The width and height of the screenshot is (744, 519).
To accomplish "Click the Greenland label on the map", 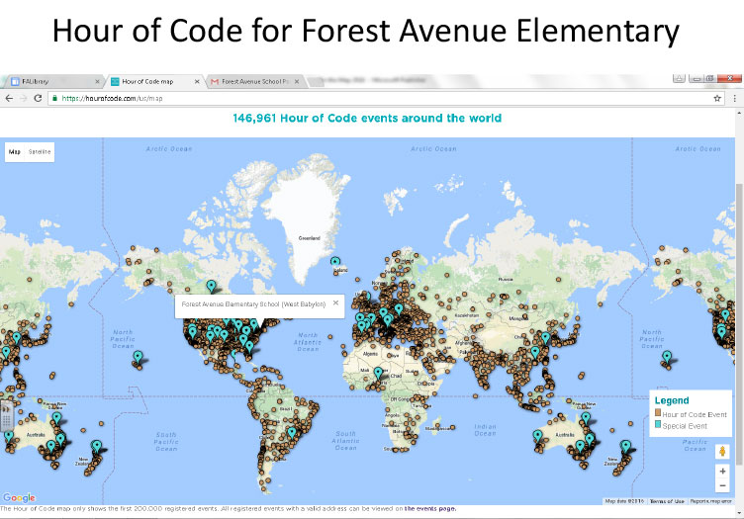I will 309,238.
